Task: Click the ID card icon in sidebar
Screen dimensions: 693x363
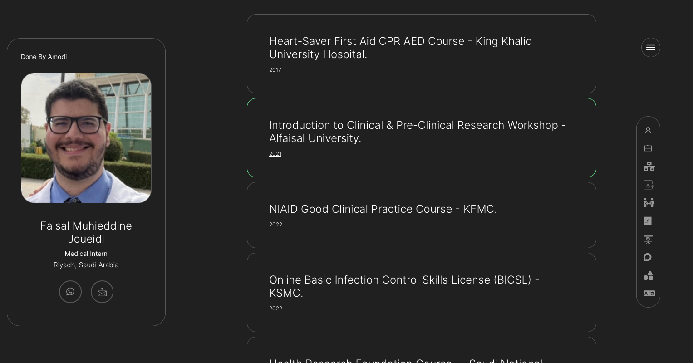Action: 649,185
